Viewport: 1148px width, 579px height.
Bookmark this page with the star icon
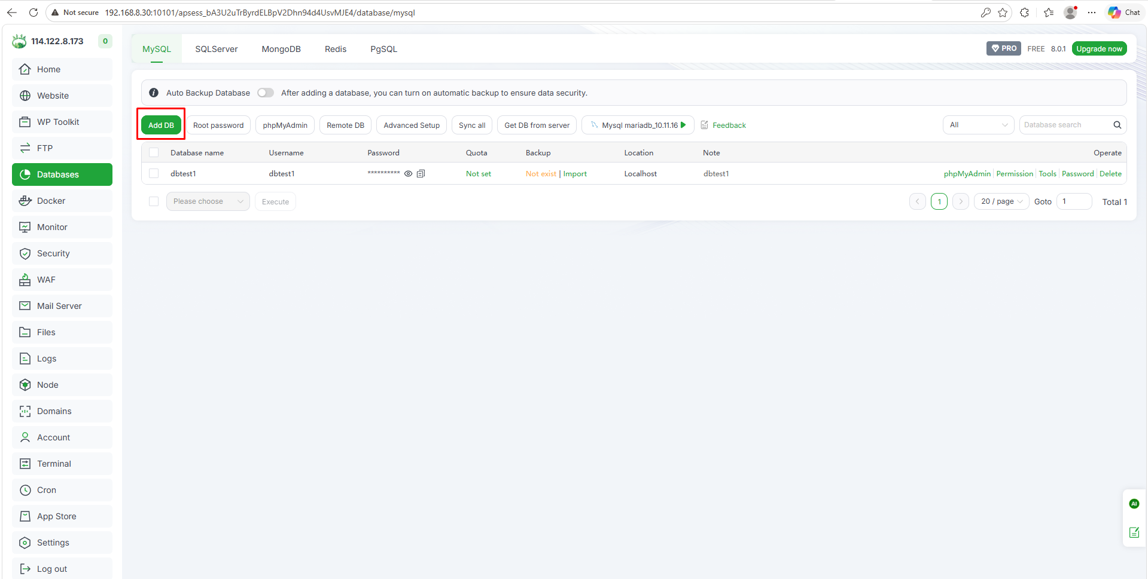(1003, 13)
